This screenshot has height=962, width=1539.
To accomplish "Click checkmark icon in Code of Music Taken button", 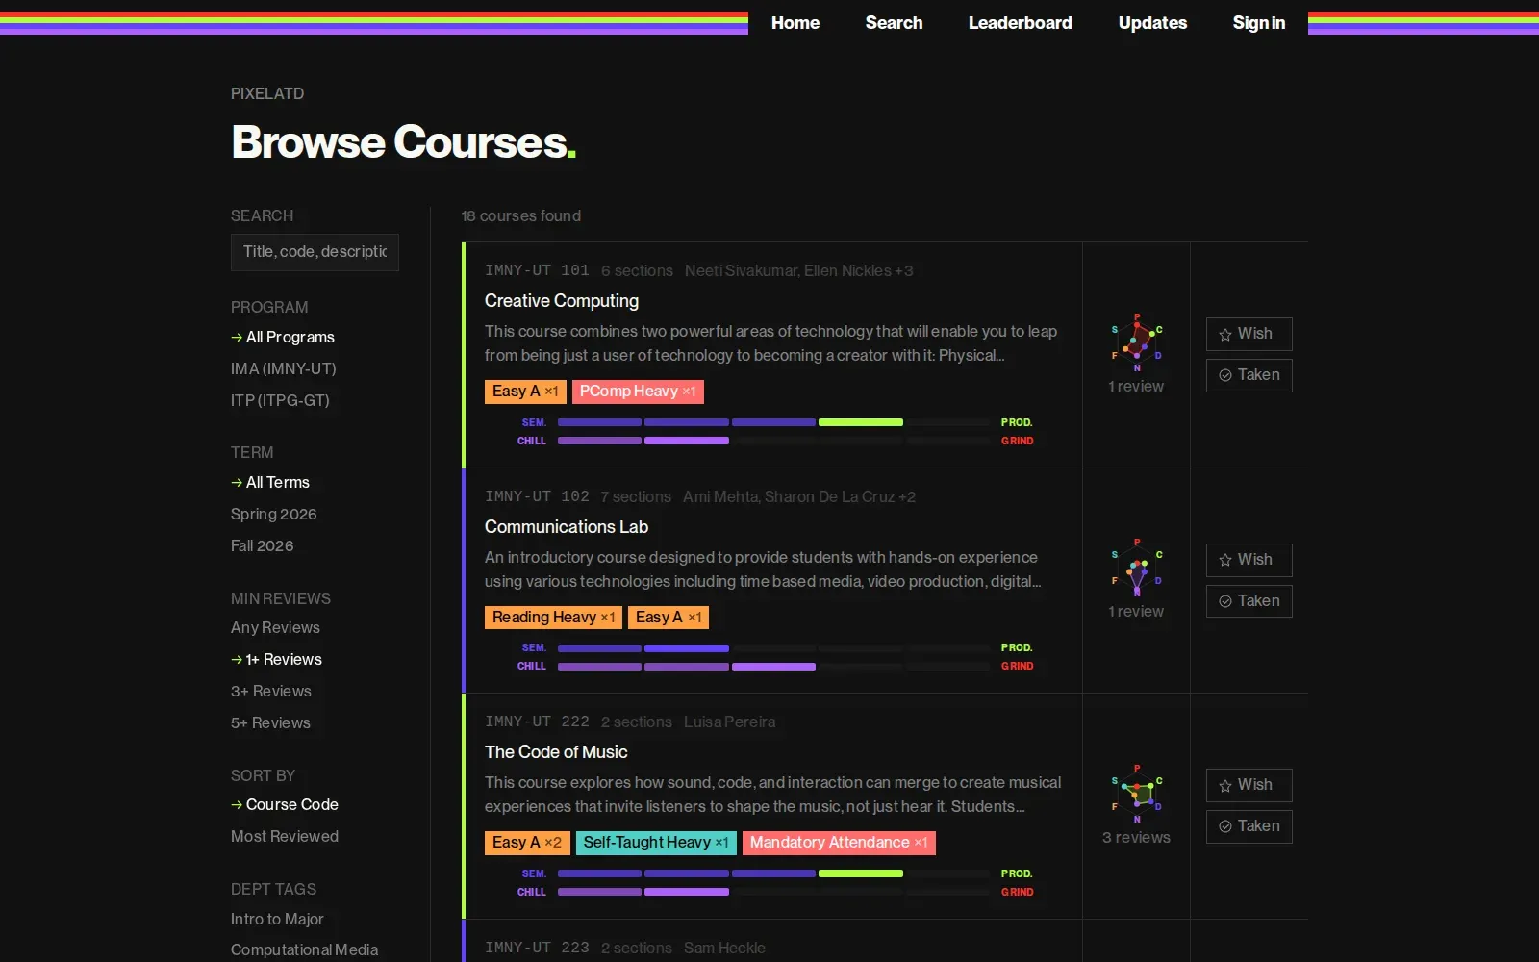I will pos(1225,826).
